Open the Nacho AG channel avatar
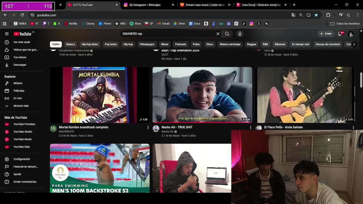This screenshot has height=204, width=363. click(x=156, y=129)
